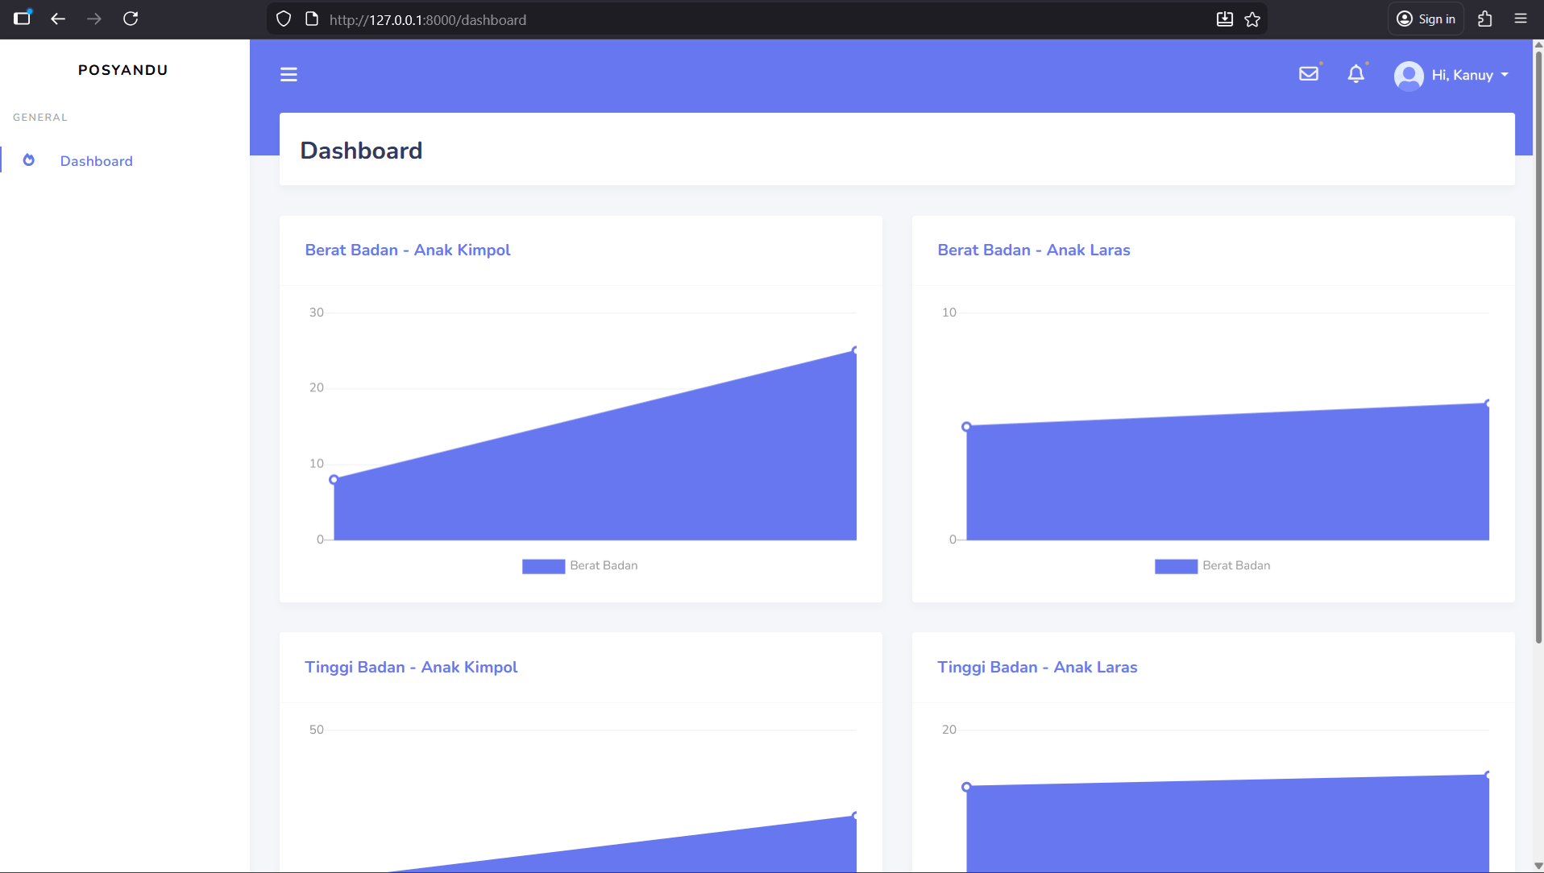Click the Berat Badan - Anak Laras title

tap(1034, 250)
